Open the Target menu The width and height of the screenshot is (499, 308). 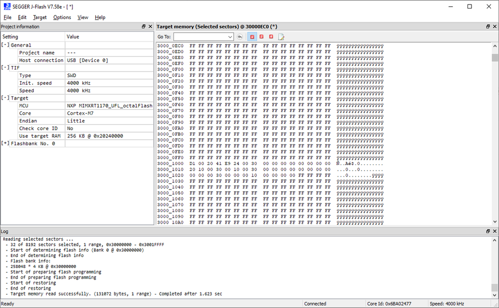(40, 17)
